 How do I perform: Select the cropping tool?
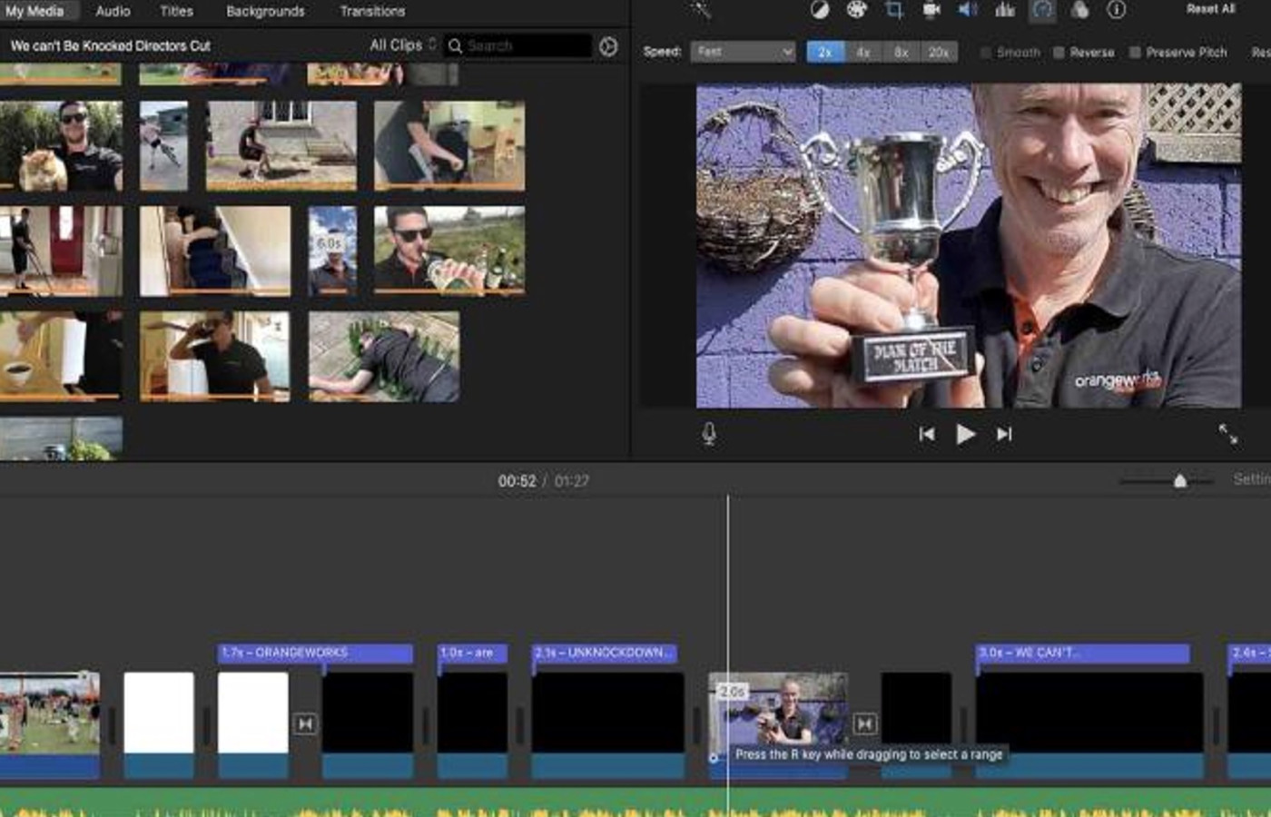tap(894, 10)
